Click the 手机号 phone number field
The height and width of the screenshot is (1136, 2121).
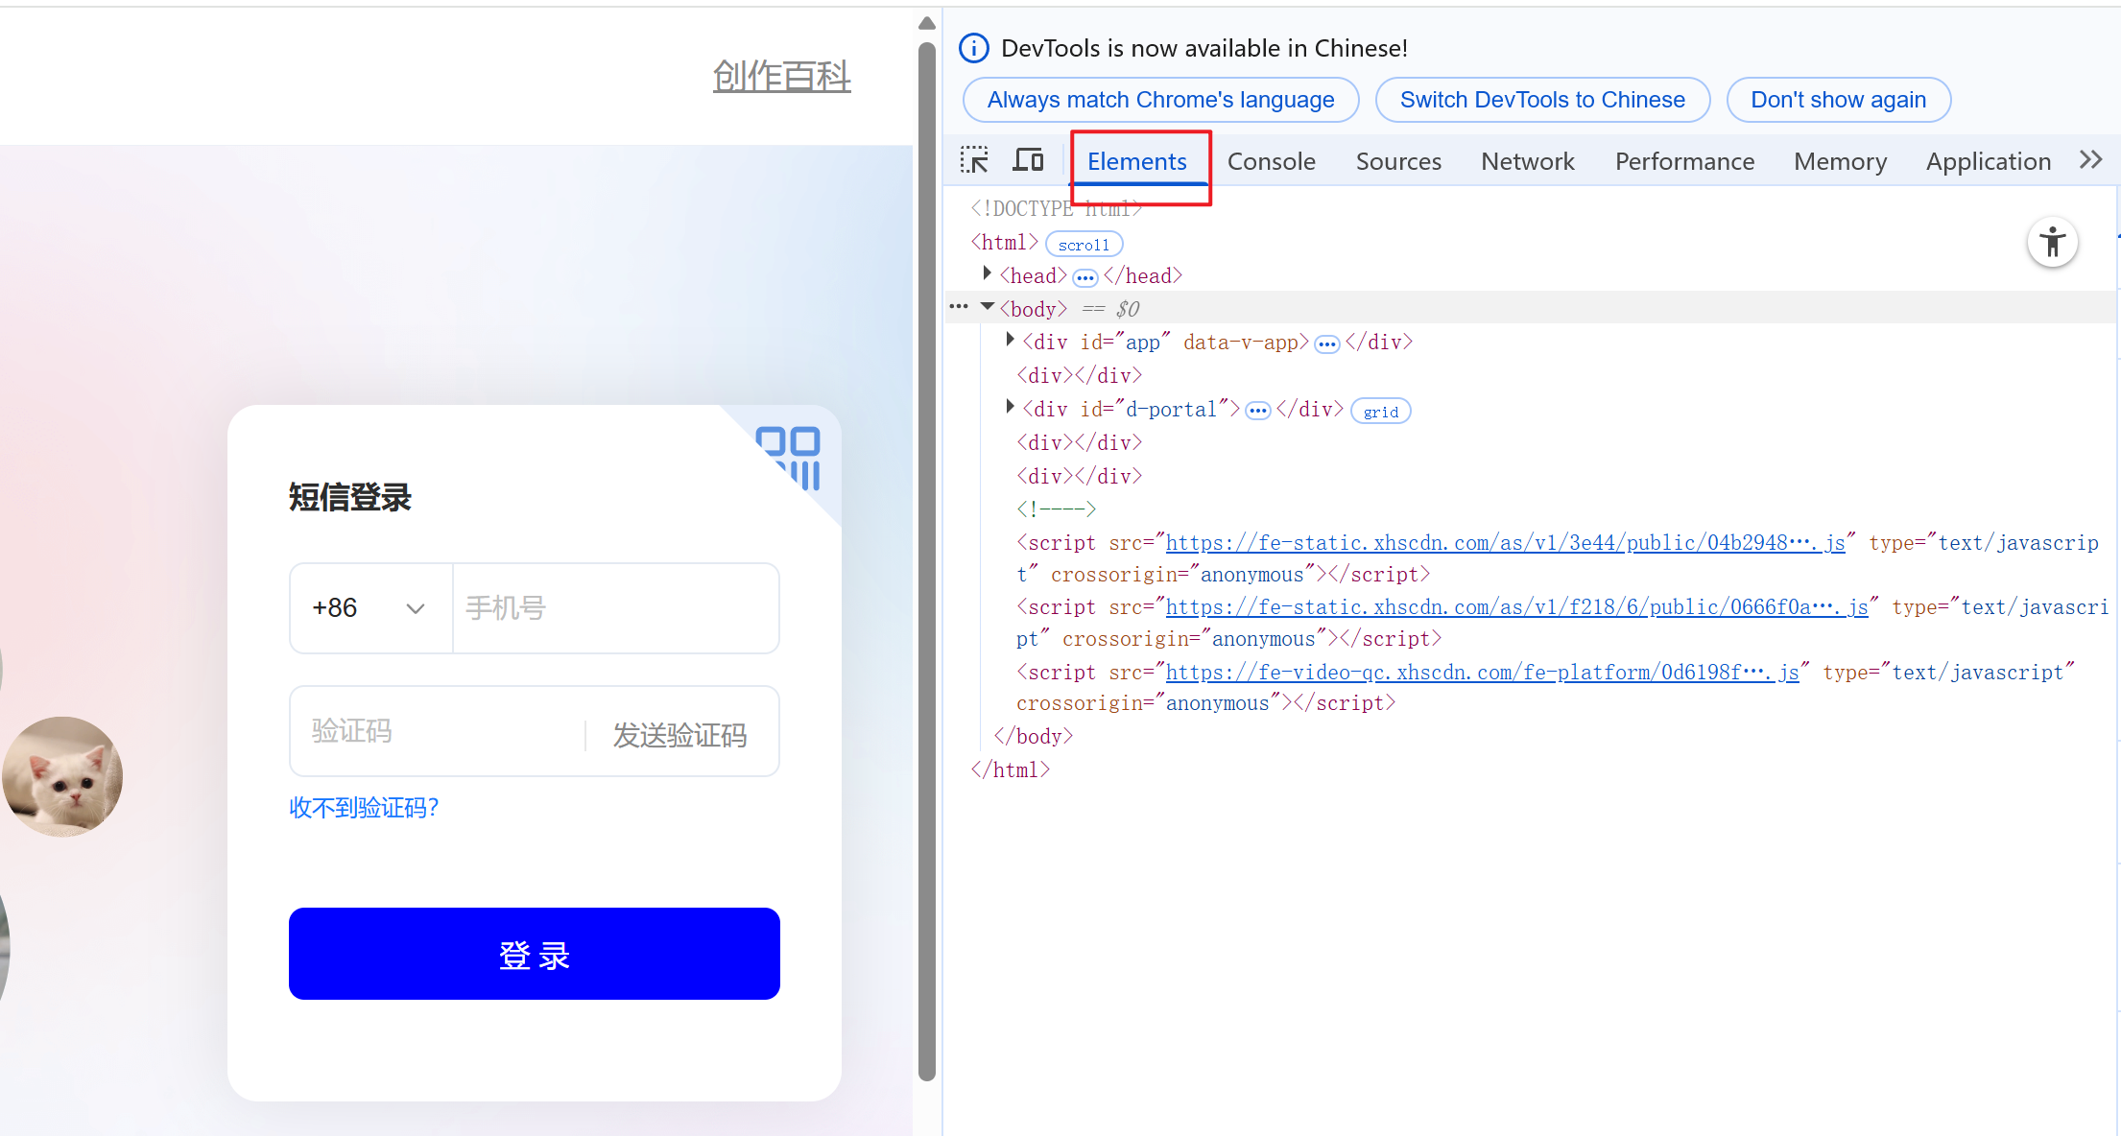click(614, 608)
